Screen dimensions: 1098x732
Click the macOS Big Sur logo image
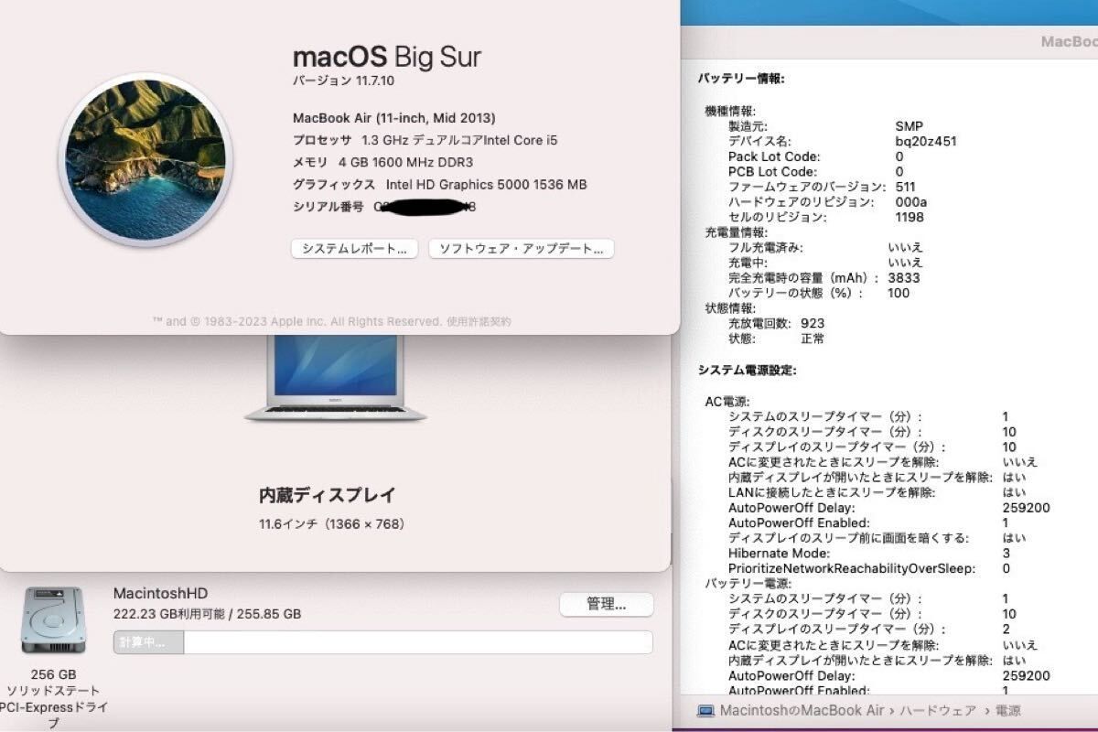click(x=145, y=160)
